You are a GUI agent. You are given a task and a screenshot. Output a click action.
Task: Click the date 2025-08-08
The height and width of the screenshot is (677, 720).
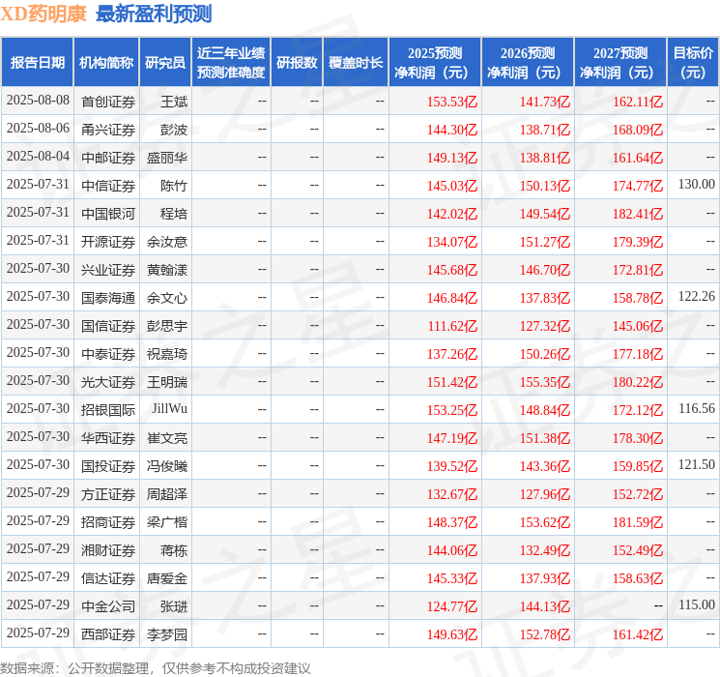coord(38,100)
